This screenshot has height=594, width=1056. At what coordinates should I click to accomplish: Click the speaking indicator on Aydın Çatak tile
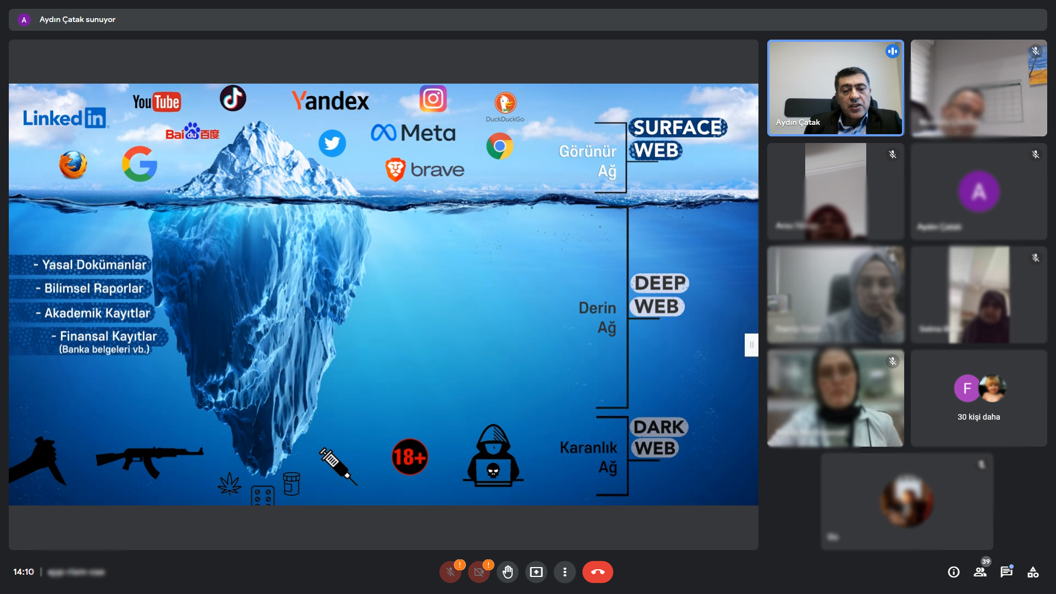892,51
